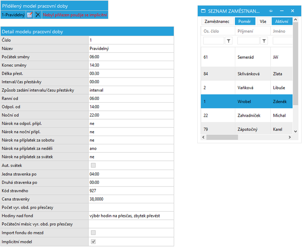The image size is (303, 247).
Task: Click the Os. číslo filter input
Action: pos(213,41)
